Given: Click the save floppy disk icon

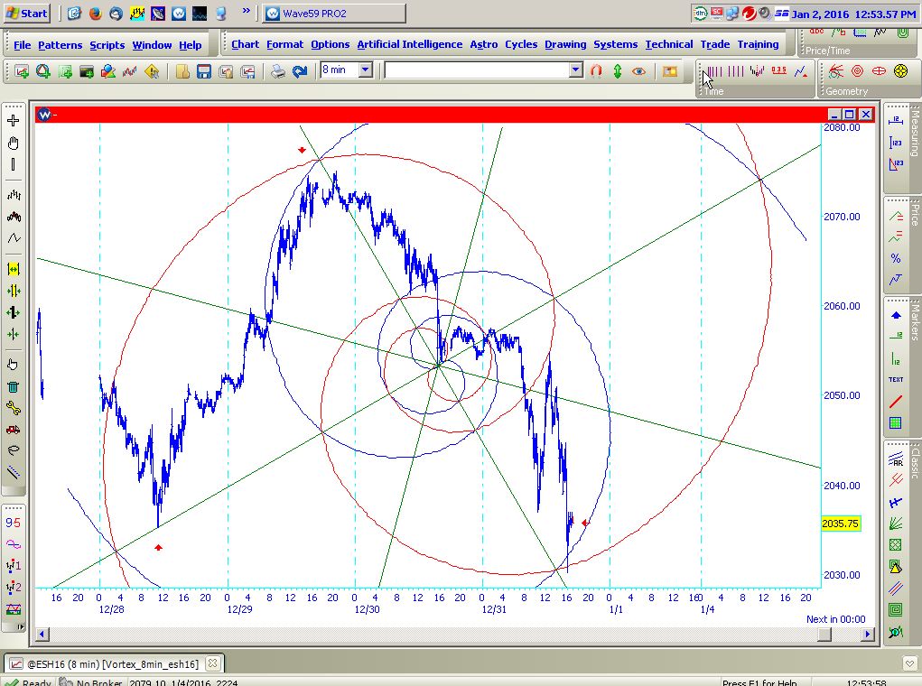Looking at the screenshot, I should pos(204,71).
